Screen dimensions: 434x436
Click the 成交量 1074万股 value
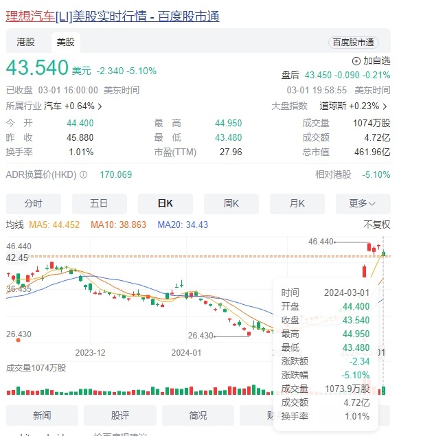tap(372, 123)
